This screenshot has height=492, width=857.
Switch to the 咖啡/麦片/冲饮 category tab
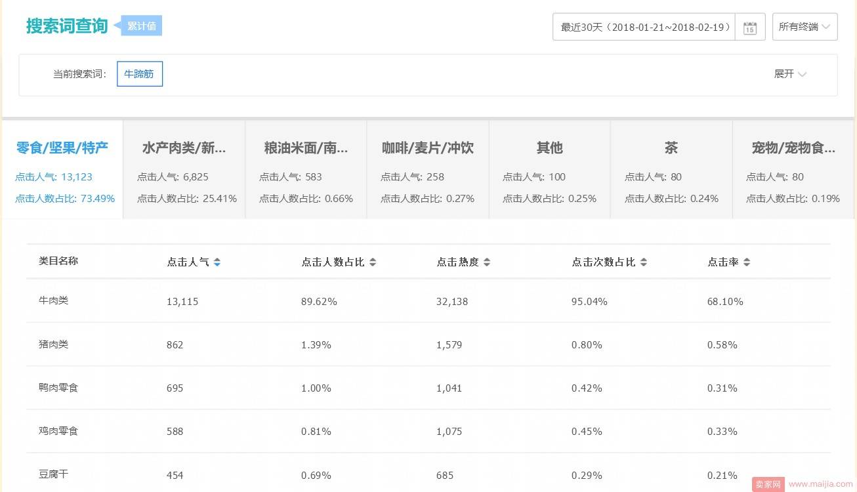[x=428, y=169]
